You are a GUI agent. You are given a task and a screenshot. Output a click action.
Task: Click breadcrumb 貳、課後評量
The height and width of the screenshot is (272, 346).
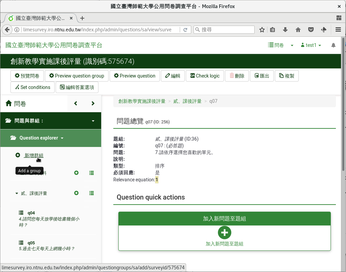pyautogui.click(x=188, y=101)
